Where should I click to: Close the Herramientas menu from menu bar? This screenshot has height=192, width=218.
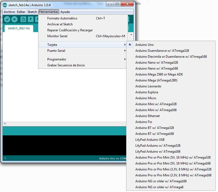click(49, 12)
